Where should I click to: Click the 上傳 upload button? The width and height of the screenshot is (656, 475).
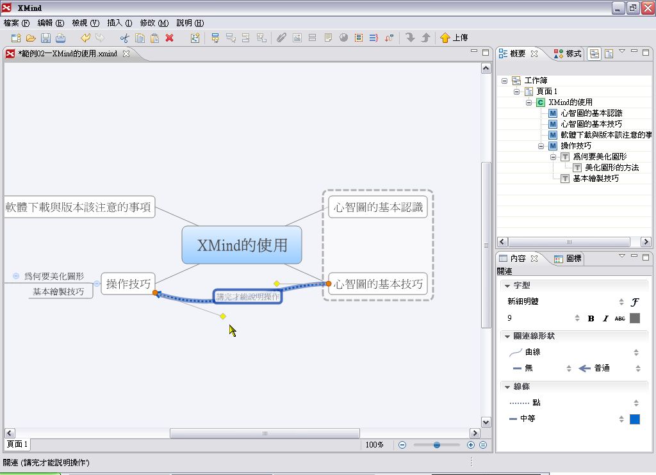click(x=454, y=38)
